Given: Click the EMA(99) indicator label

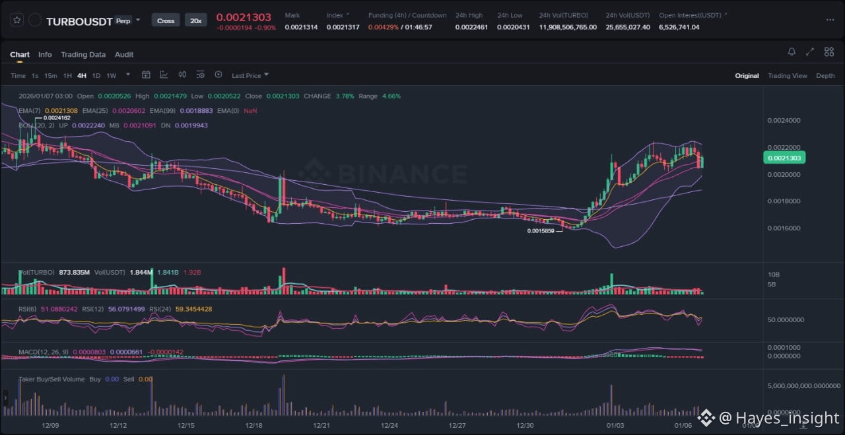Looking at the screenshot, I should (162, 111).
